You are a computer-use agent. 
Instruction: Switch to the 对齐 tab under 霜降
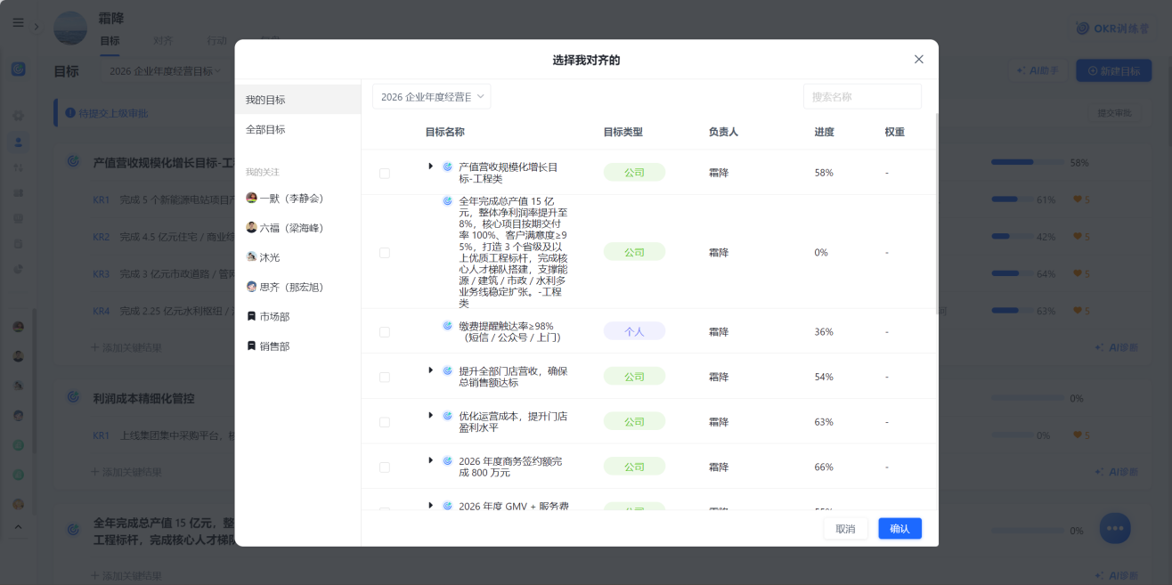[163, 41]
